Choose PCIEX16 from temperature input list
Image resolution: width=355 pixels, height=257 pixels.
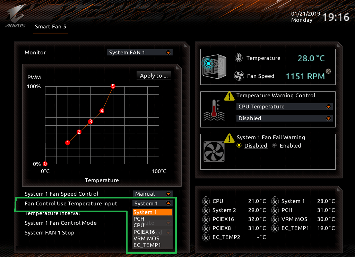pyautogui.click(x=153, y=232)
